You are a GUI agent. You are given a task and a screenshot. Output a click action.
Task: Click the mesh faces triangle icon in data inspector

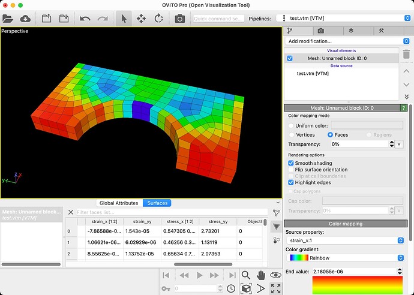276,227
